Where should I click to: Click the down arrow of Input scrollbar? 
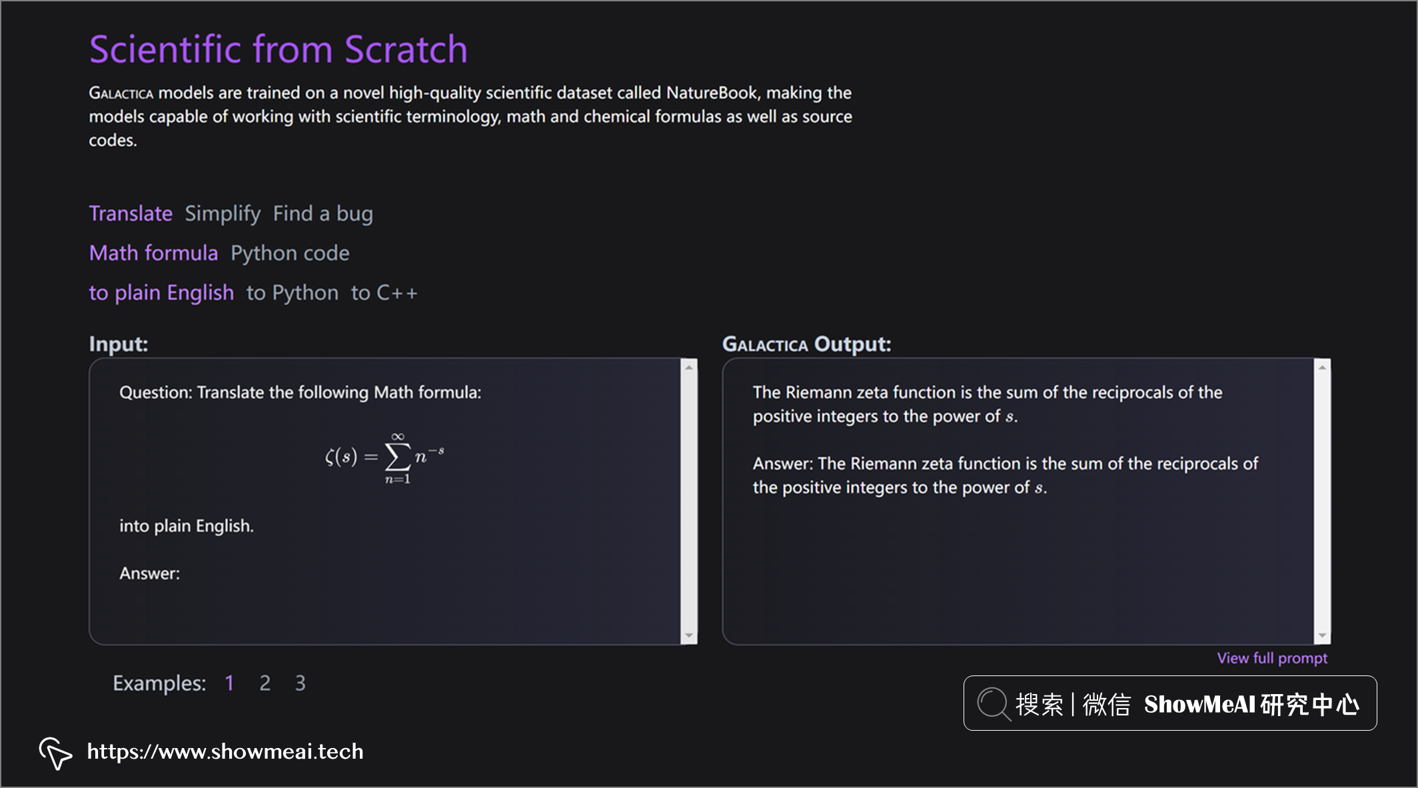[x=689, y=635]
